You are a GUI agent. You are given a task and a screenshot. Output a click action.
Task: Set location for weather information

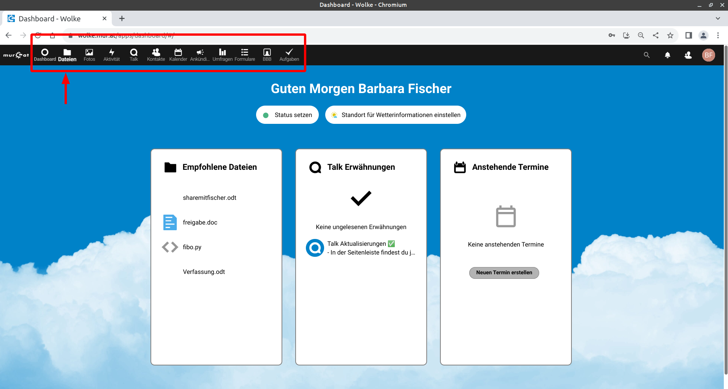tap(396, 115)
